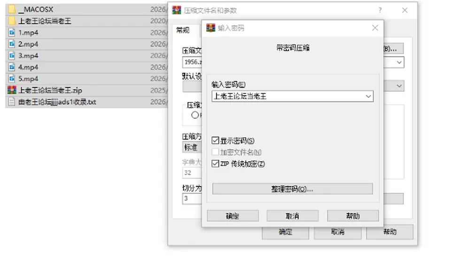Click the split volume field showing 3
The image size is (451, 265).
pyautogui.click(x=192, y=199)
